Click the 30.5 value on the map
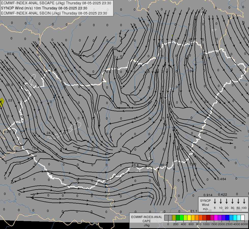 point(164,165)
